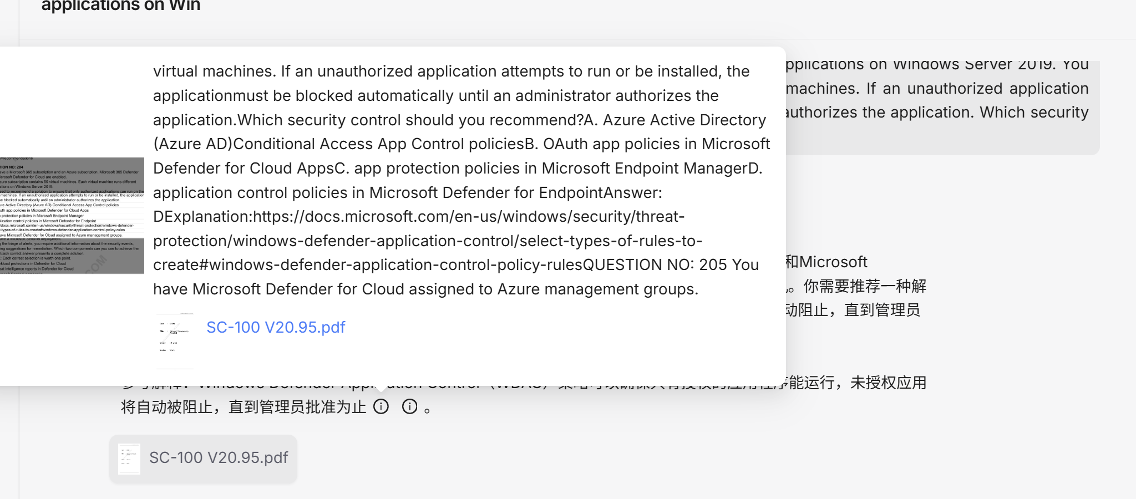Click the first citation info icon
Viewport: 1136px width, 499px height.
point(382,406)
